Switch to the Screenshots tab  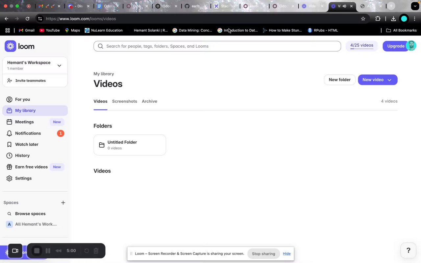124,101
